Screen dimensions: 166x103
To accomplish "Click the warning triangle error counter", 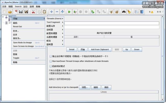I will click(152, 12).
